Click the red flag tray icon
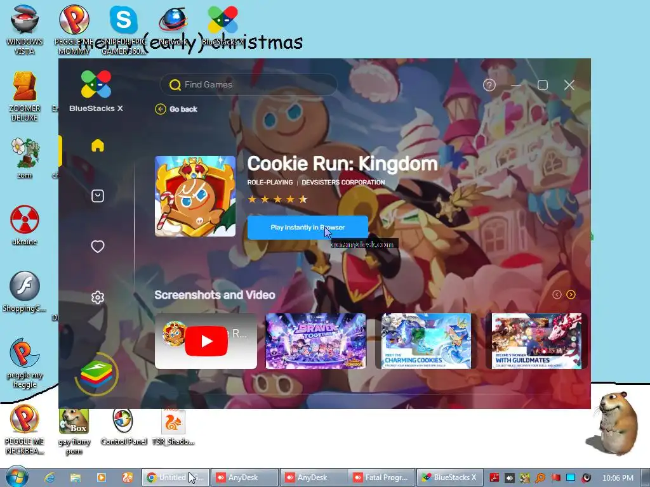Screen dimensions: 650x487 [555, 477]
